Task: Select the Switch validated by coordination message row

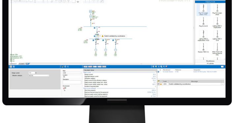Action: (191, 84)
